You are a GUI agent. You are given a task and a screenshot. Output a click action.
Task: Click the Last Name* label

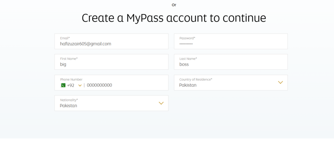point(188,59)
